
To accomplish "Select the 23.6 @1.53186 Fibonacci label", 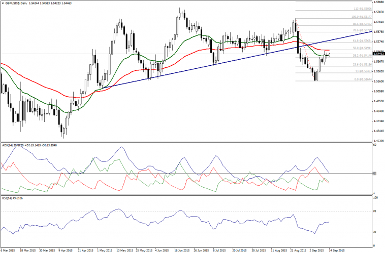I will tap(362, 65).
